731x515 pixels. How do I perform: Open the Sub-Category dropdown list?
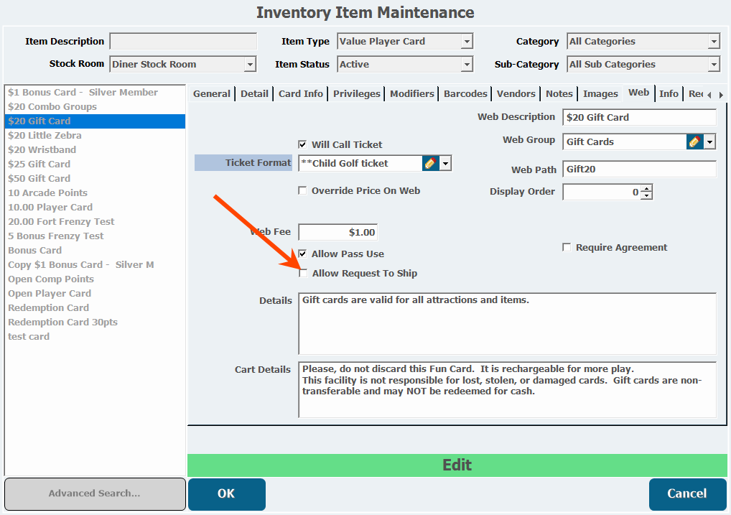(x=714, y=65)
